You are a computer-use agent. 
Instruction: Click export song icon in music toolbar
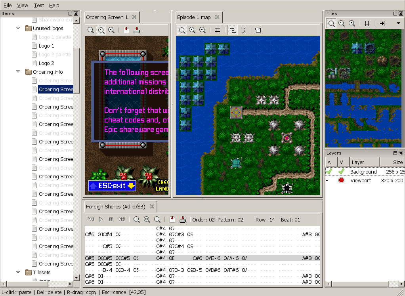(x=183, y=220)
